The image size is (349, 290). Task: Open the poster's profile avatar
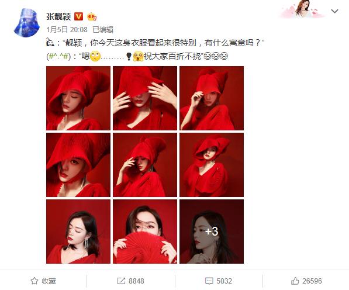point(27,22)
